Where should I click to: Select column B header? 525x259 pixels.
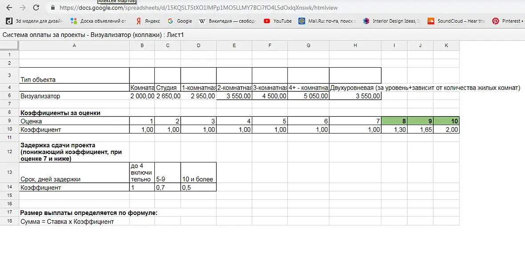(x=142, y=45)
